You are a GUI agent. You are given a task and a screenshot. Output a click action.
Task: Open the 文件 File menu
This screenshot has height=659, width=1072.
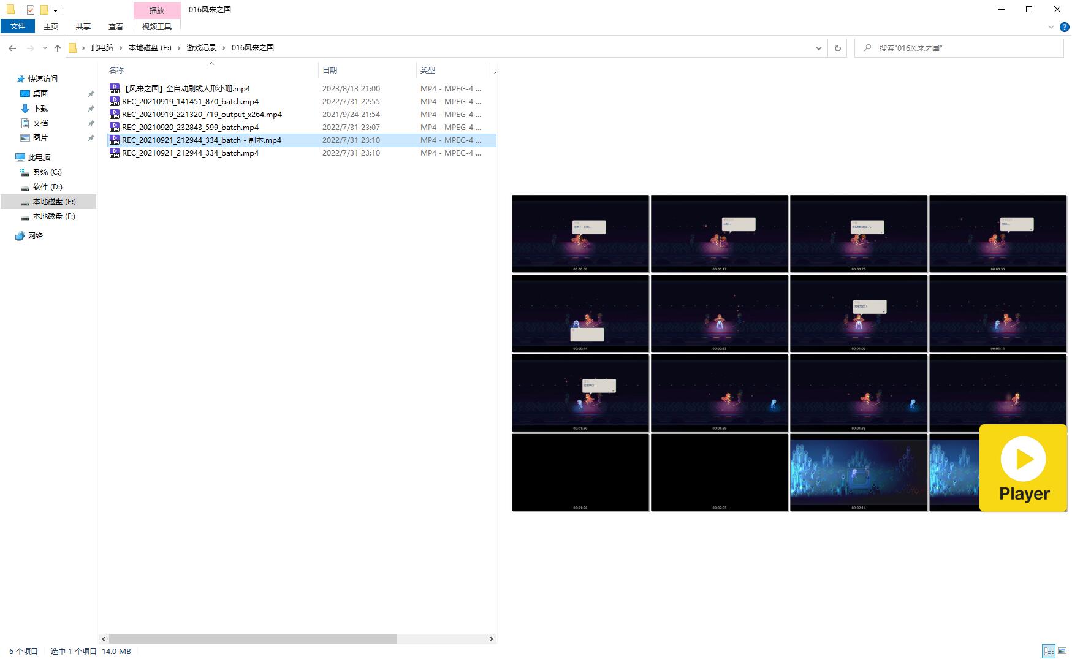click(18, 26)
